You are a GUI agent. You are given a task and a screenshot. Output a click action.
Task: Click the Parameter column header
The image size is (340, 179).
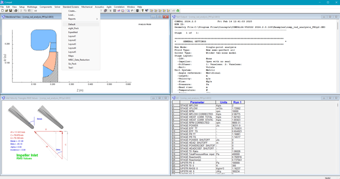point(197,102)
